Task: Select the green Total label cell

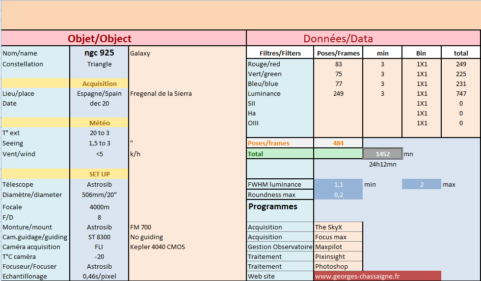Action: click(280, 154)
